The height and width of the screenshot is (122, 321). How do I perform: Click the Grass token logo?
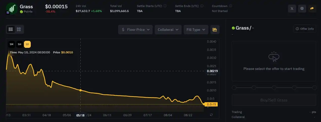point(12,8)
